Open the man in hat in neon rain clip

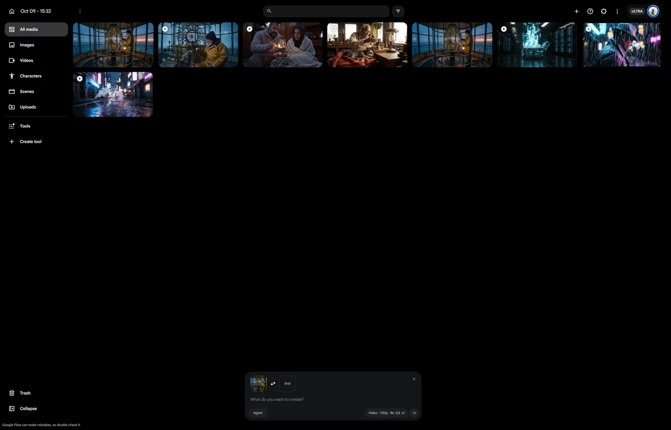coord(622,45)
